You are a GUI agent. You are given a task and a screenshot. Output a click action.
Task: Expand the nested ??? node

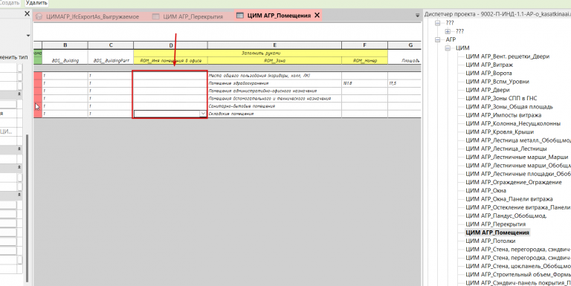[448, 32]
